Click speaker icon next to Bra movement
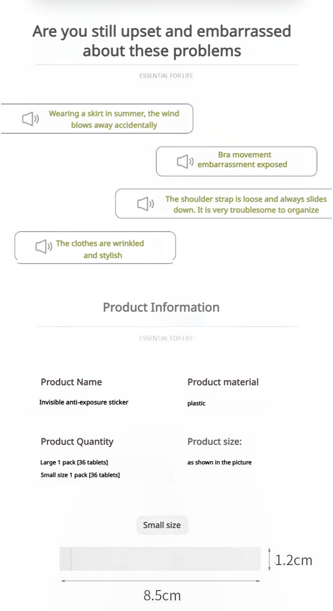This screenshot has width=333, height=611. pos(185,161)
